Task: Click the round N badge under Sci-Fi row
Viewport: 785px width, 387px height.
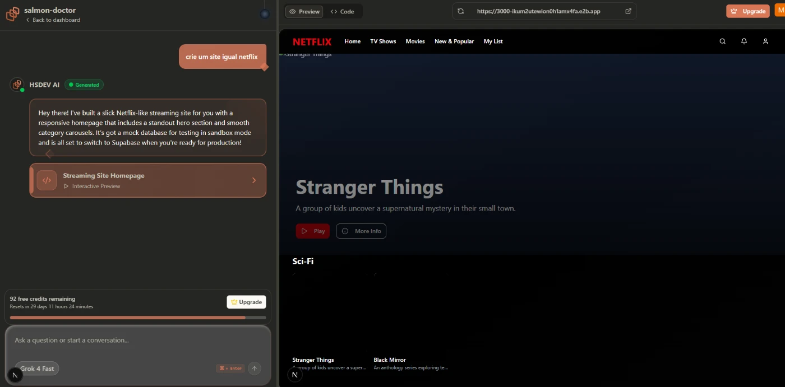Action: 295,375
